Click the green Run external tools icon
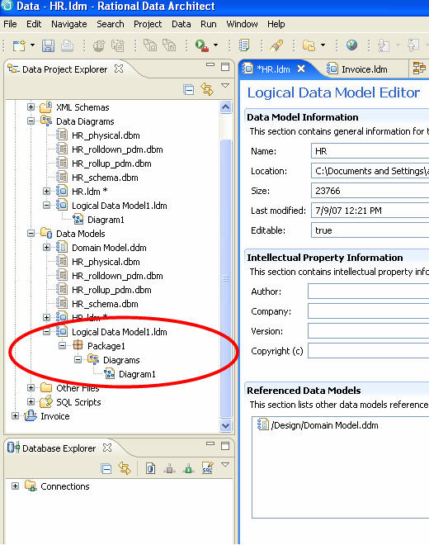 tap(201, 45)
